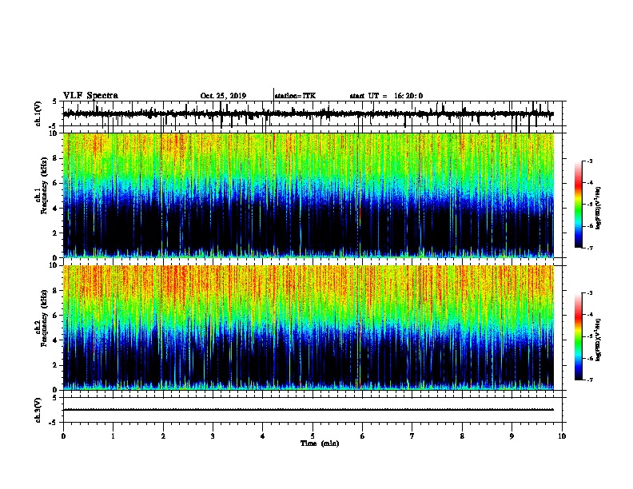The height and width of the screenshot is (489, 633).
Task: Click the "-7" label on ch.2 color bar
Action: pyautogui.click(x=589, y=380)
